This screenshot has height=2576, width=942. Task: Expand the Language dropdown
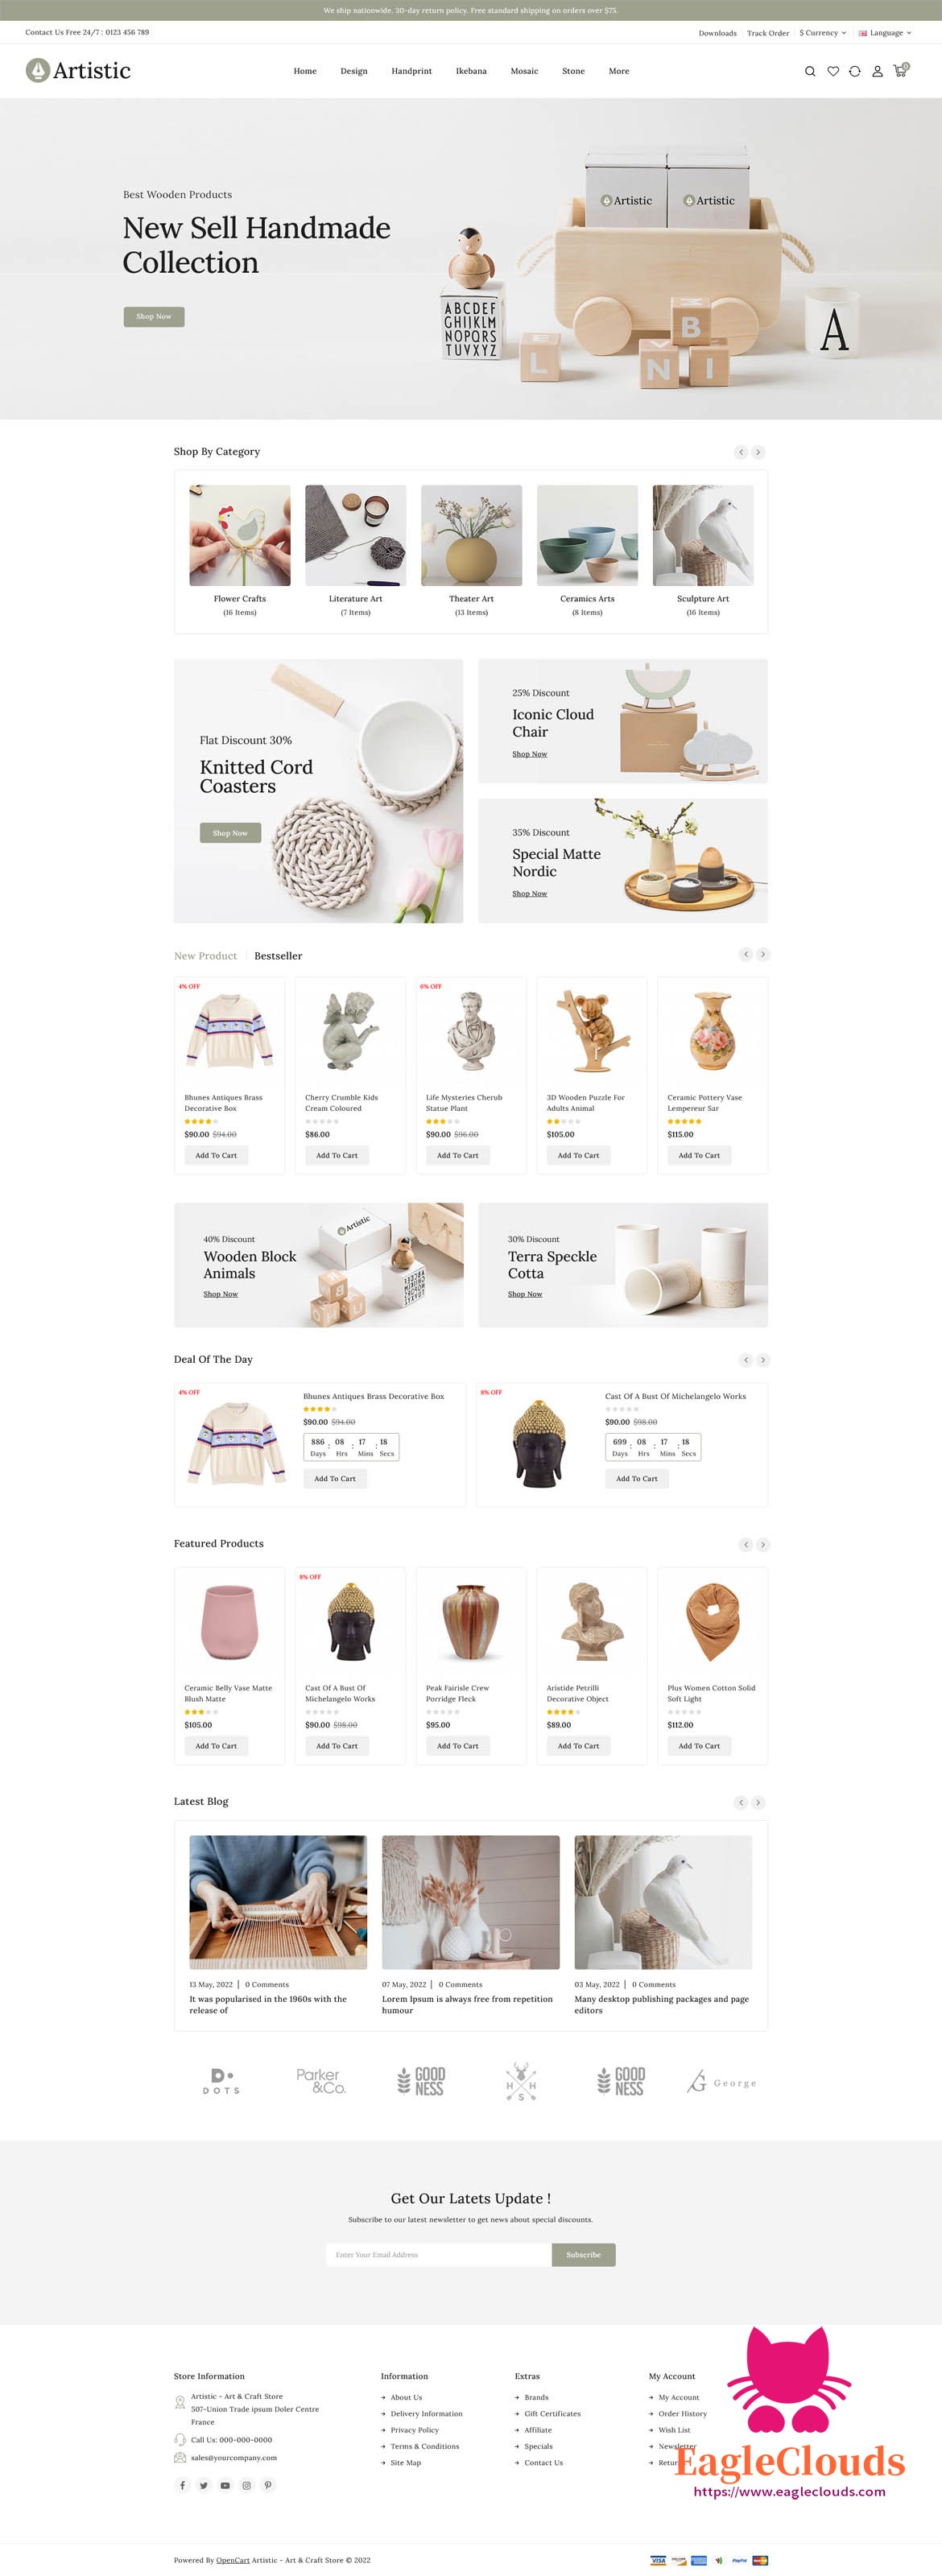[885, 33]
